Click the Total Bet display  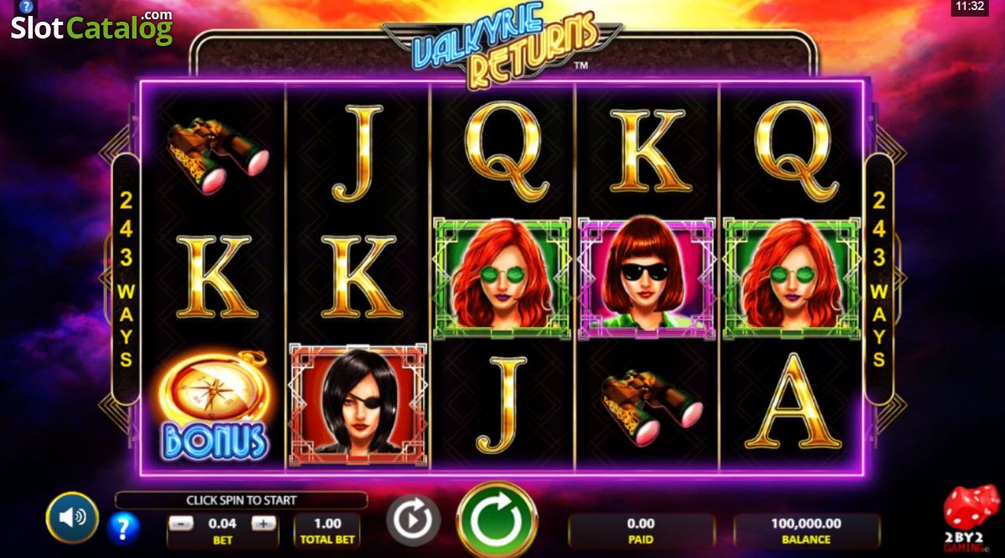(x=327, y=530)
